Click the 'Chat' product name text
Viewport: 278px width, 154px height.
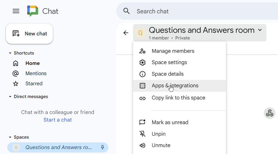[50, 11]
